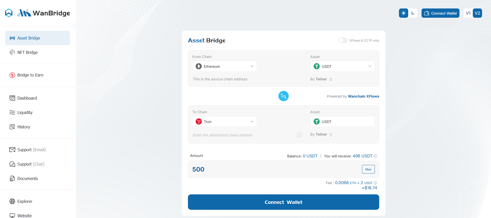
Task: Click the large Connect Wallet button
Action: 284,202
